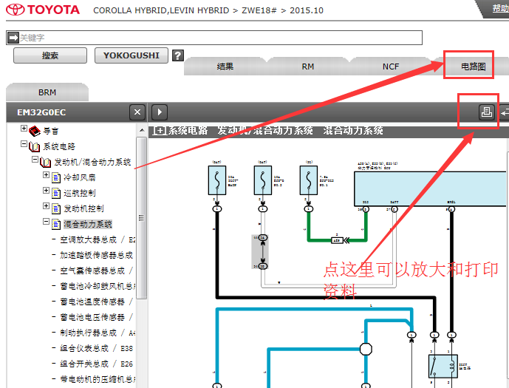This screenshot has width=509, height=388.
Task: Expand the 发动机控制 node
Action: (x=46, y=206)
